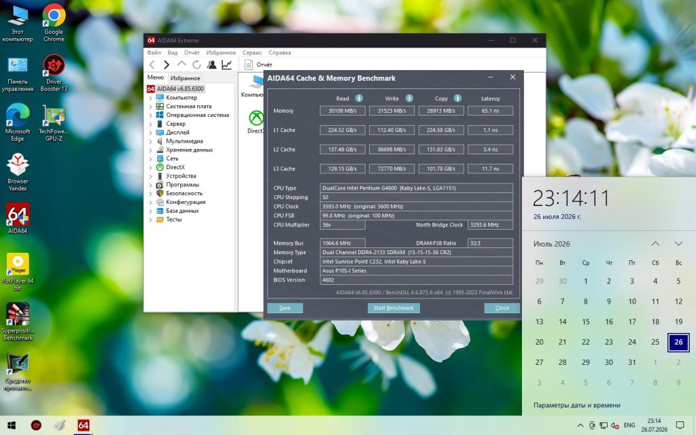
Task: Switch to the Избранное sidebar tab
Action: [x=185, y=77]
